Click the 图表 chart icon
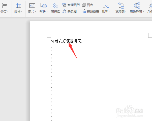The image size is (152, 121). [84, 5]
